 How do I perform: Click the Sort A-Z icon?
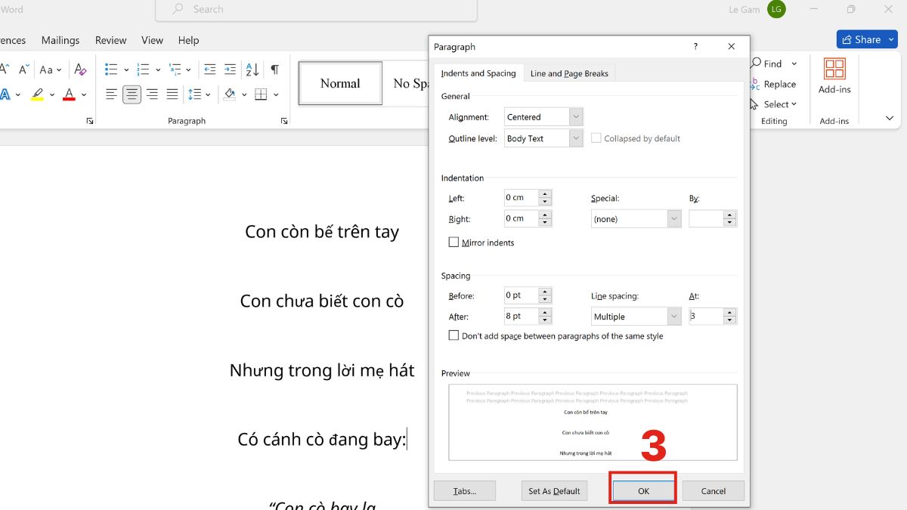253,70
